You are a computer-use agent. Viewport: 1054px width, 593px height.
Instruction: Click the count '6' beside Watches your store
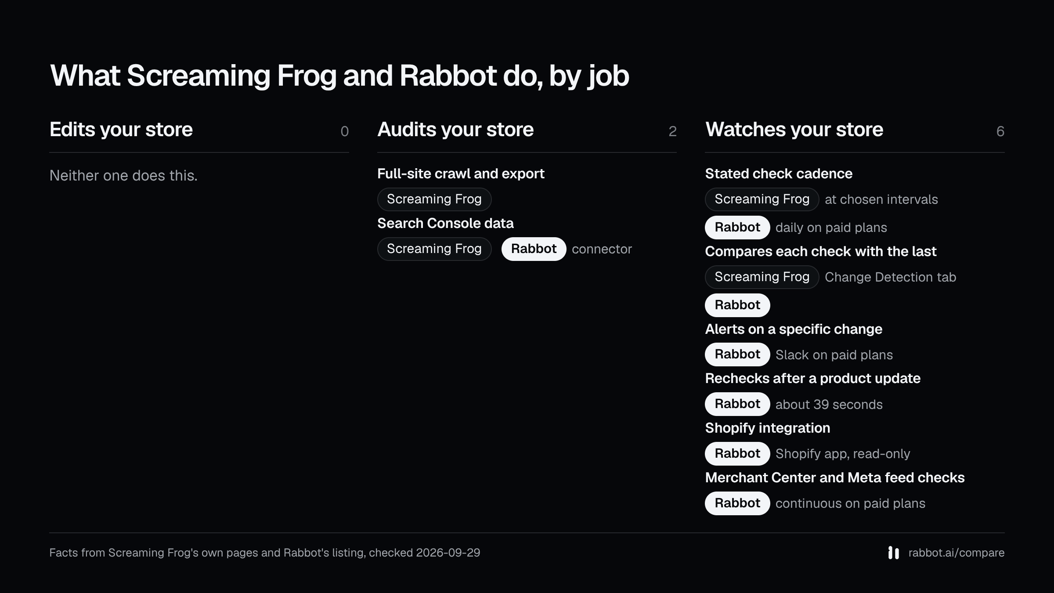[x=1000, y=131]
